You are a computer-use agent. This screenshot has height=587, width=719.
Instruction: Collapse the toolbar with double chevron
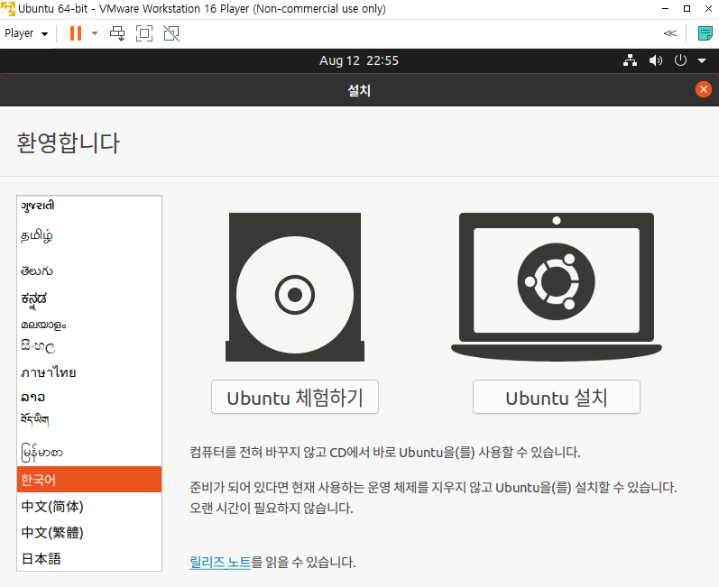point(670,33)
